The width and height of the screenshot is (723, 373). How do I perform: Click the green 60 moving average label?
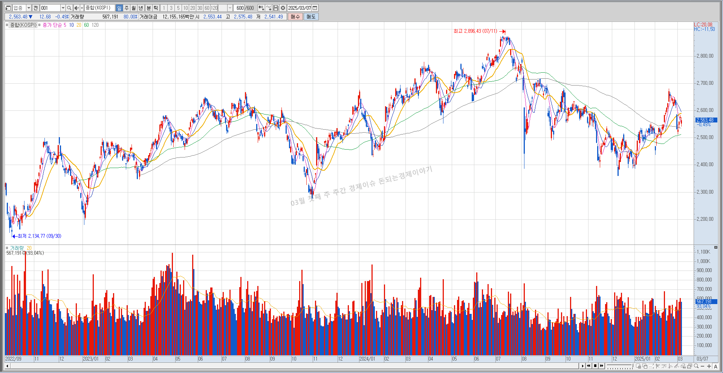86,25
